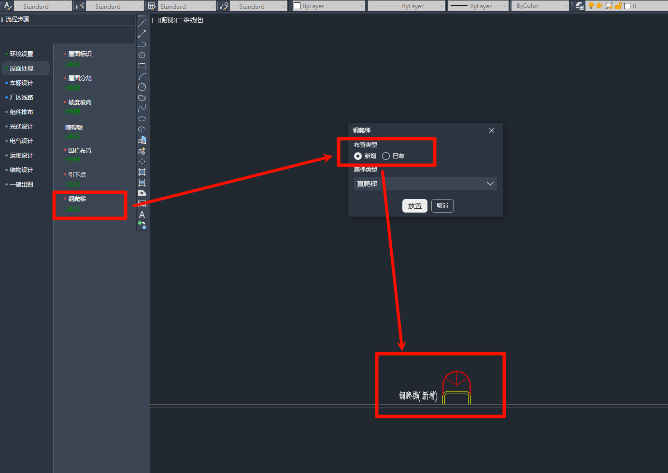The image size is (668, 473).
Task: Expand the 直爬梯 ladder type dropdown
Action: coord(425,184)
